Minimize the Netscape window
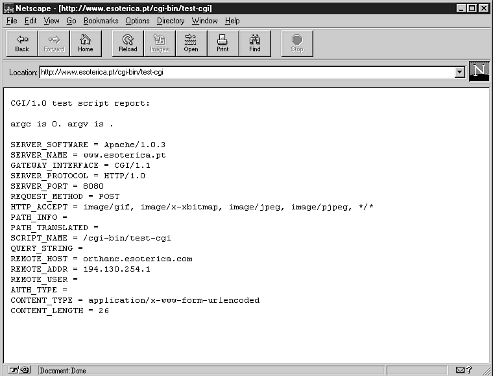Screen dimensions: 493x376 461,8
